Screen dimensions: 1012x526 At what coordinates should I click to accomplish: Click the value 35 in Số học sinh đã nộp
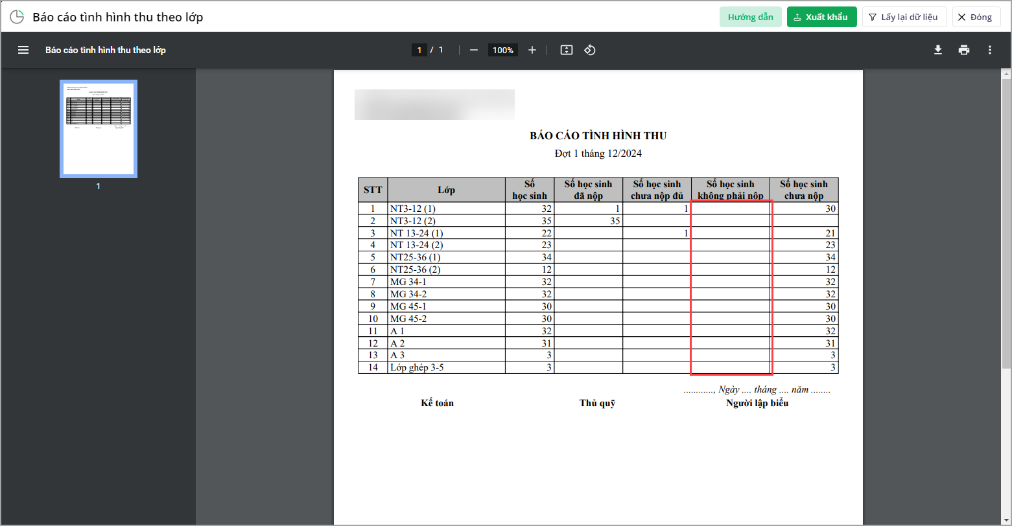(615, 221)
